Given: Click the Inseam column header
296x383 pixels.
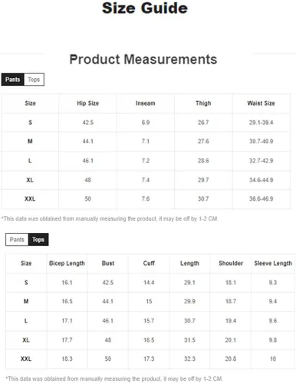Looking at the screenshot, I should tap(146, 103).
